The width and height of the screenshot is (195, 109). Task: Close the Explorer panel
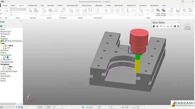coord(21,21)
